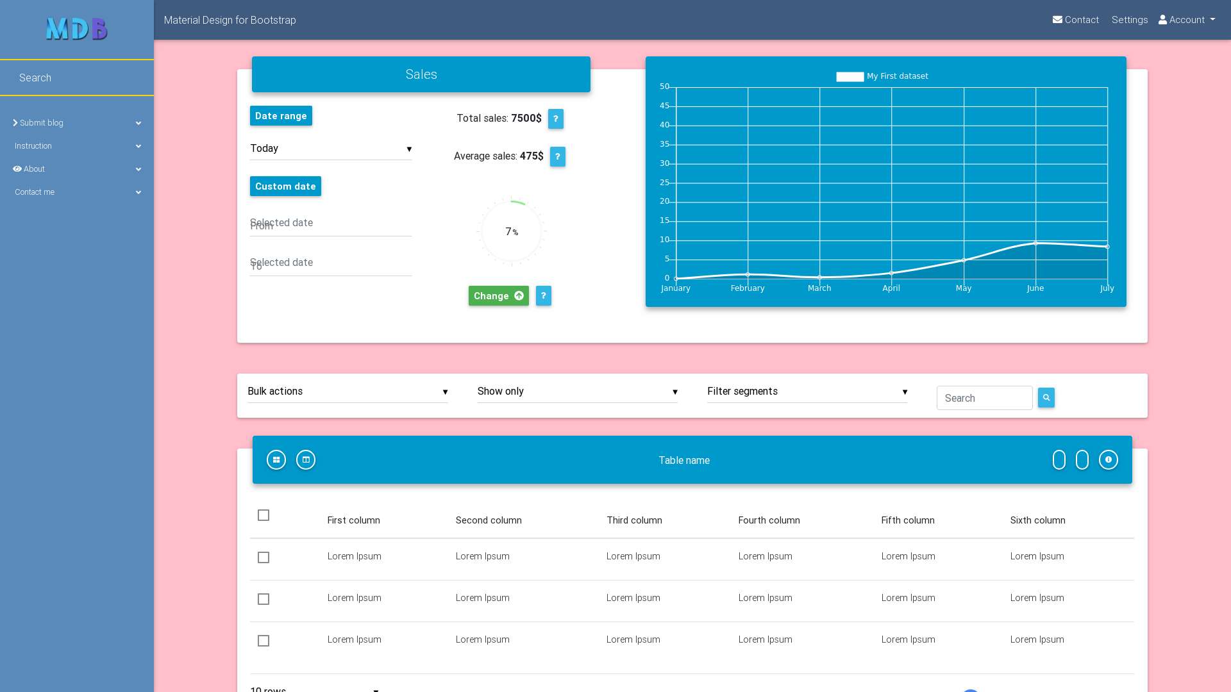The image size is (1231, 692).
Task: Click the blue search button icon
Action: pyautogui.click(x=1046, y=398)
